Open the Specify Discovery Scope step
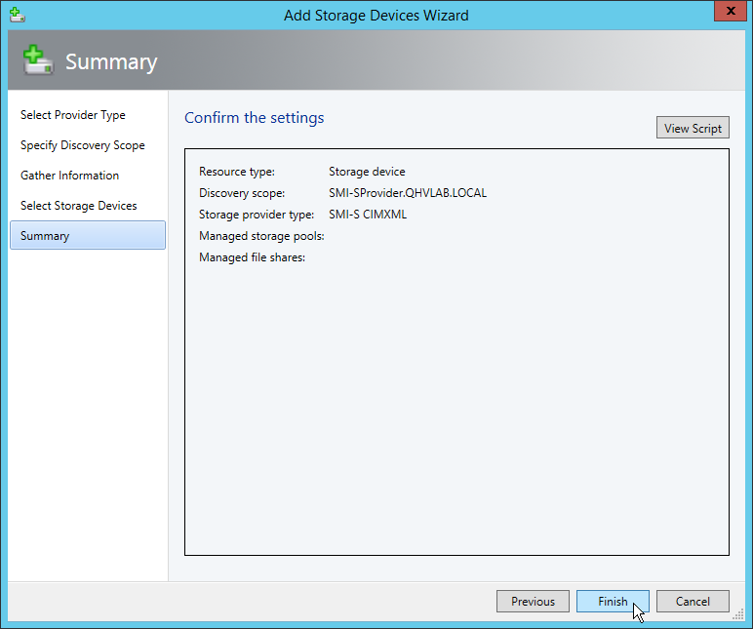 (83, 145)
